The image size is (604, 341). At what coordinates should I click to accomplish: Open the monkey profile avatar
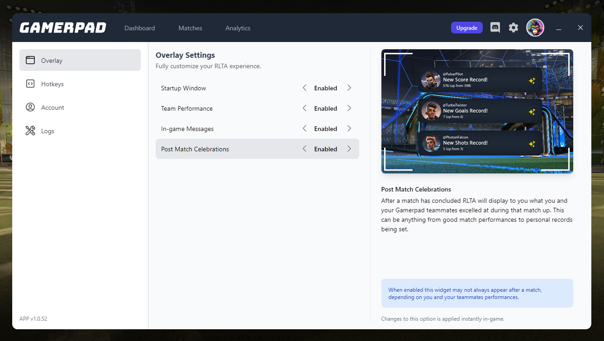(x=535, y=28)
